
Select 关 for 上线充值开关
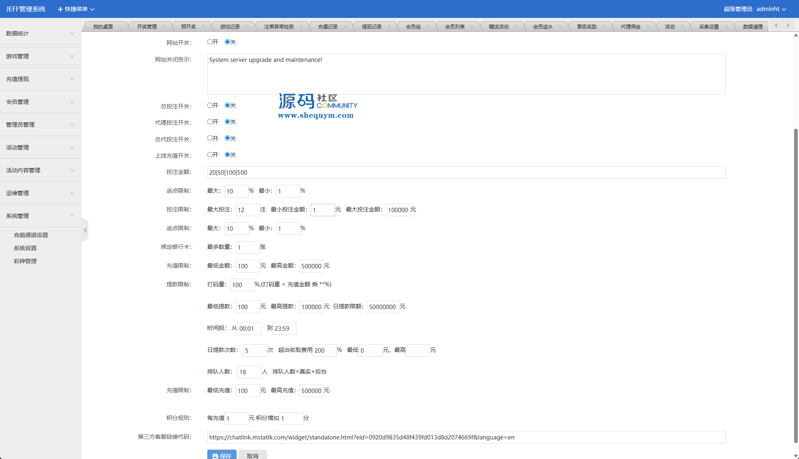point(227,155)
